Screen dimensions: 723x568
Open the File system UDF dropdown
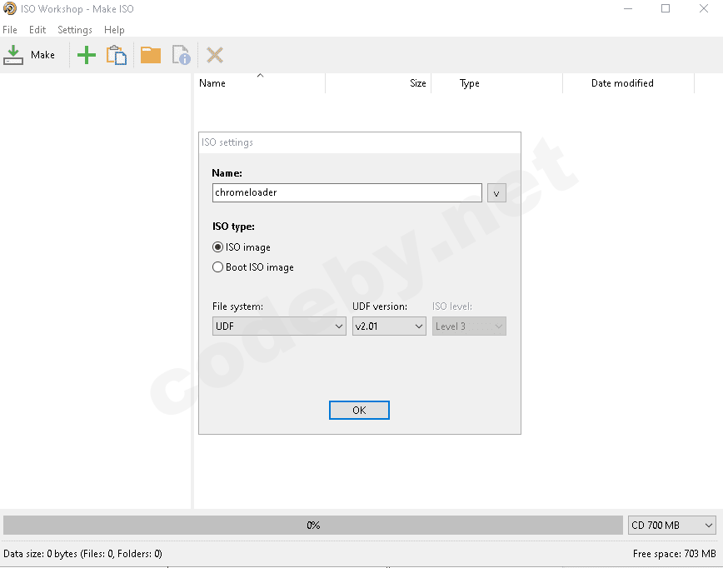coord(279,326)
